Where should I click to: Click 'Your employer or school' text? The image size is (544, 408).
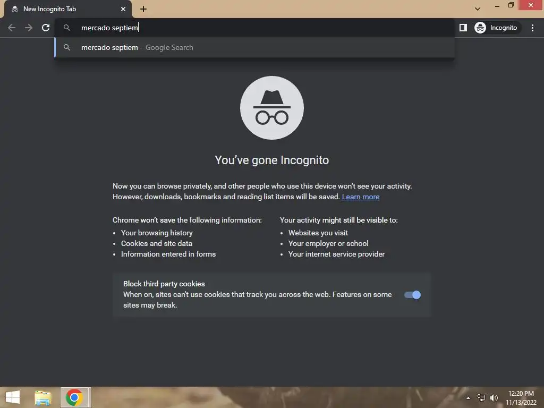coord(328,243)
